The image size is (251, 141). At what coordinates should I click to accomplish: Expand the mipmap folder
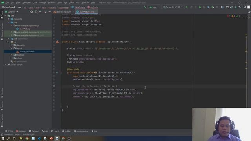[x=11, y=55]
